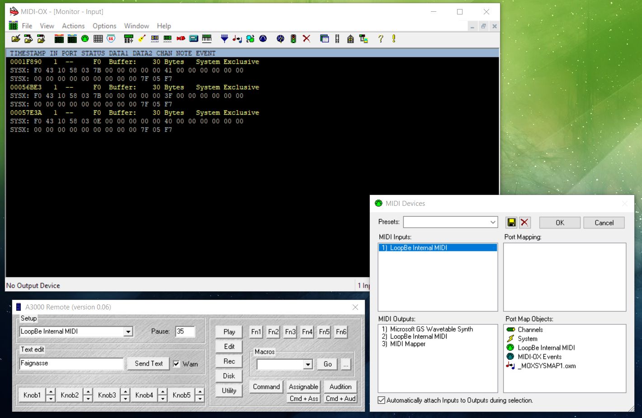Click the green MIDI Devices toolbar icon
The image size is (642, 418).
tap(85, 39)
